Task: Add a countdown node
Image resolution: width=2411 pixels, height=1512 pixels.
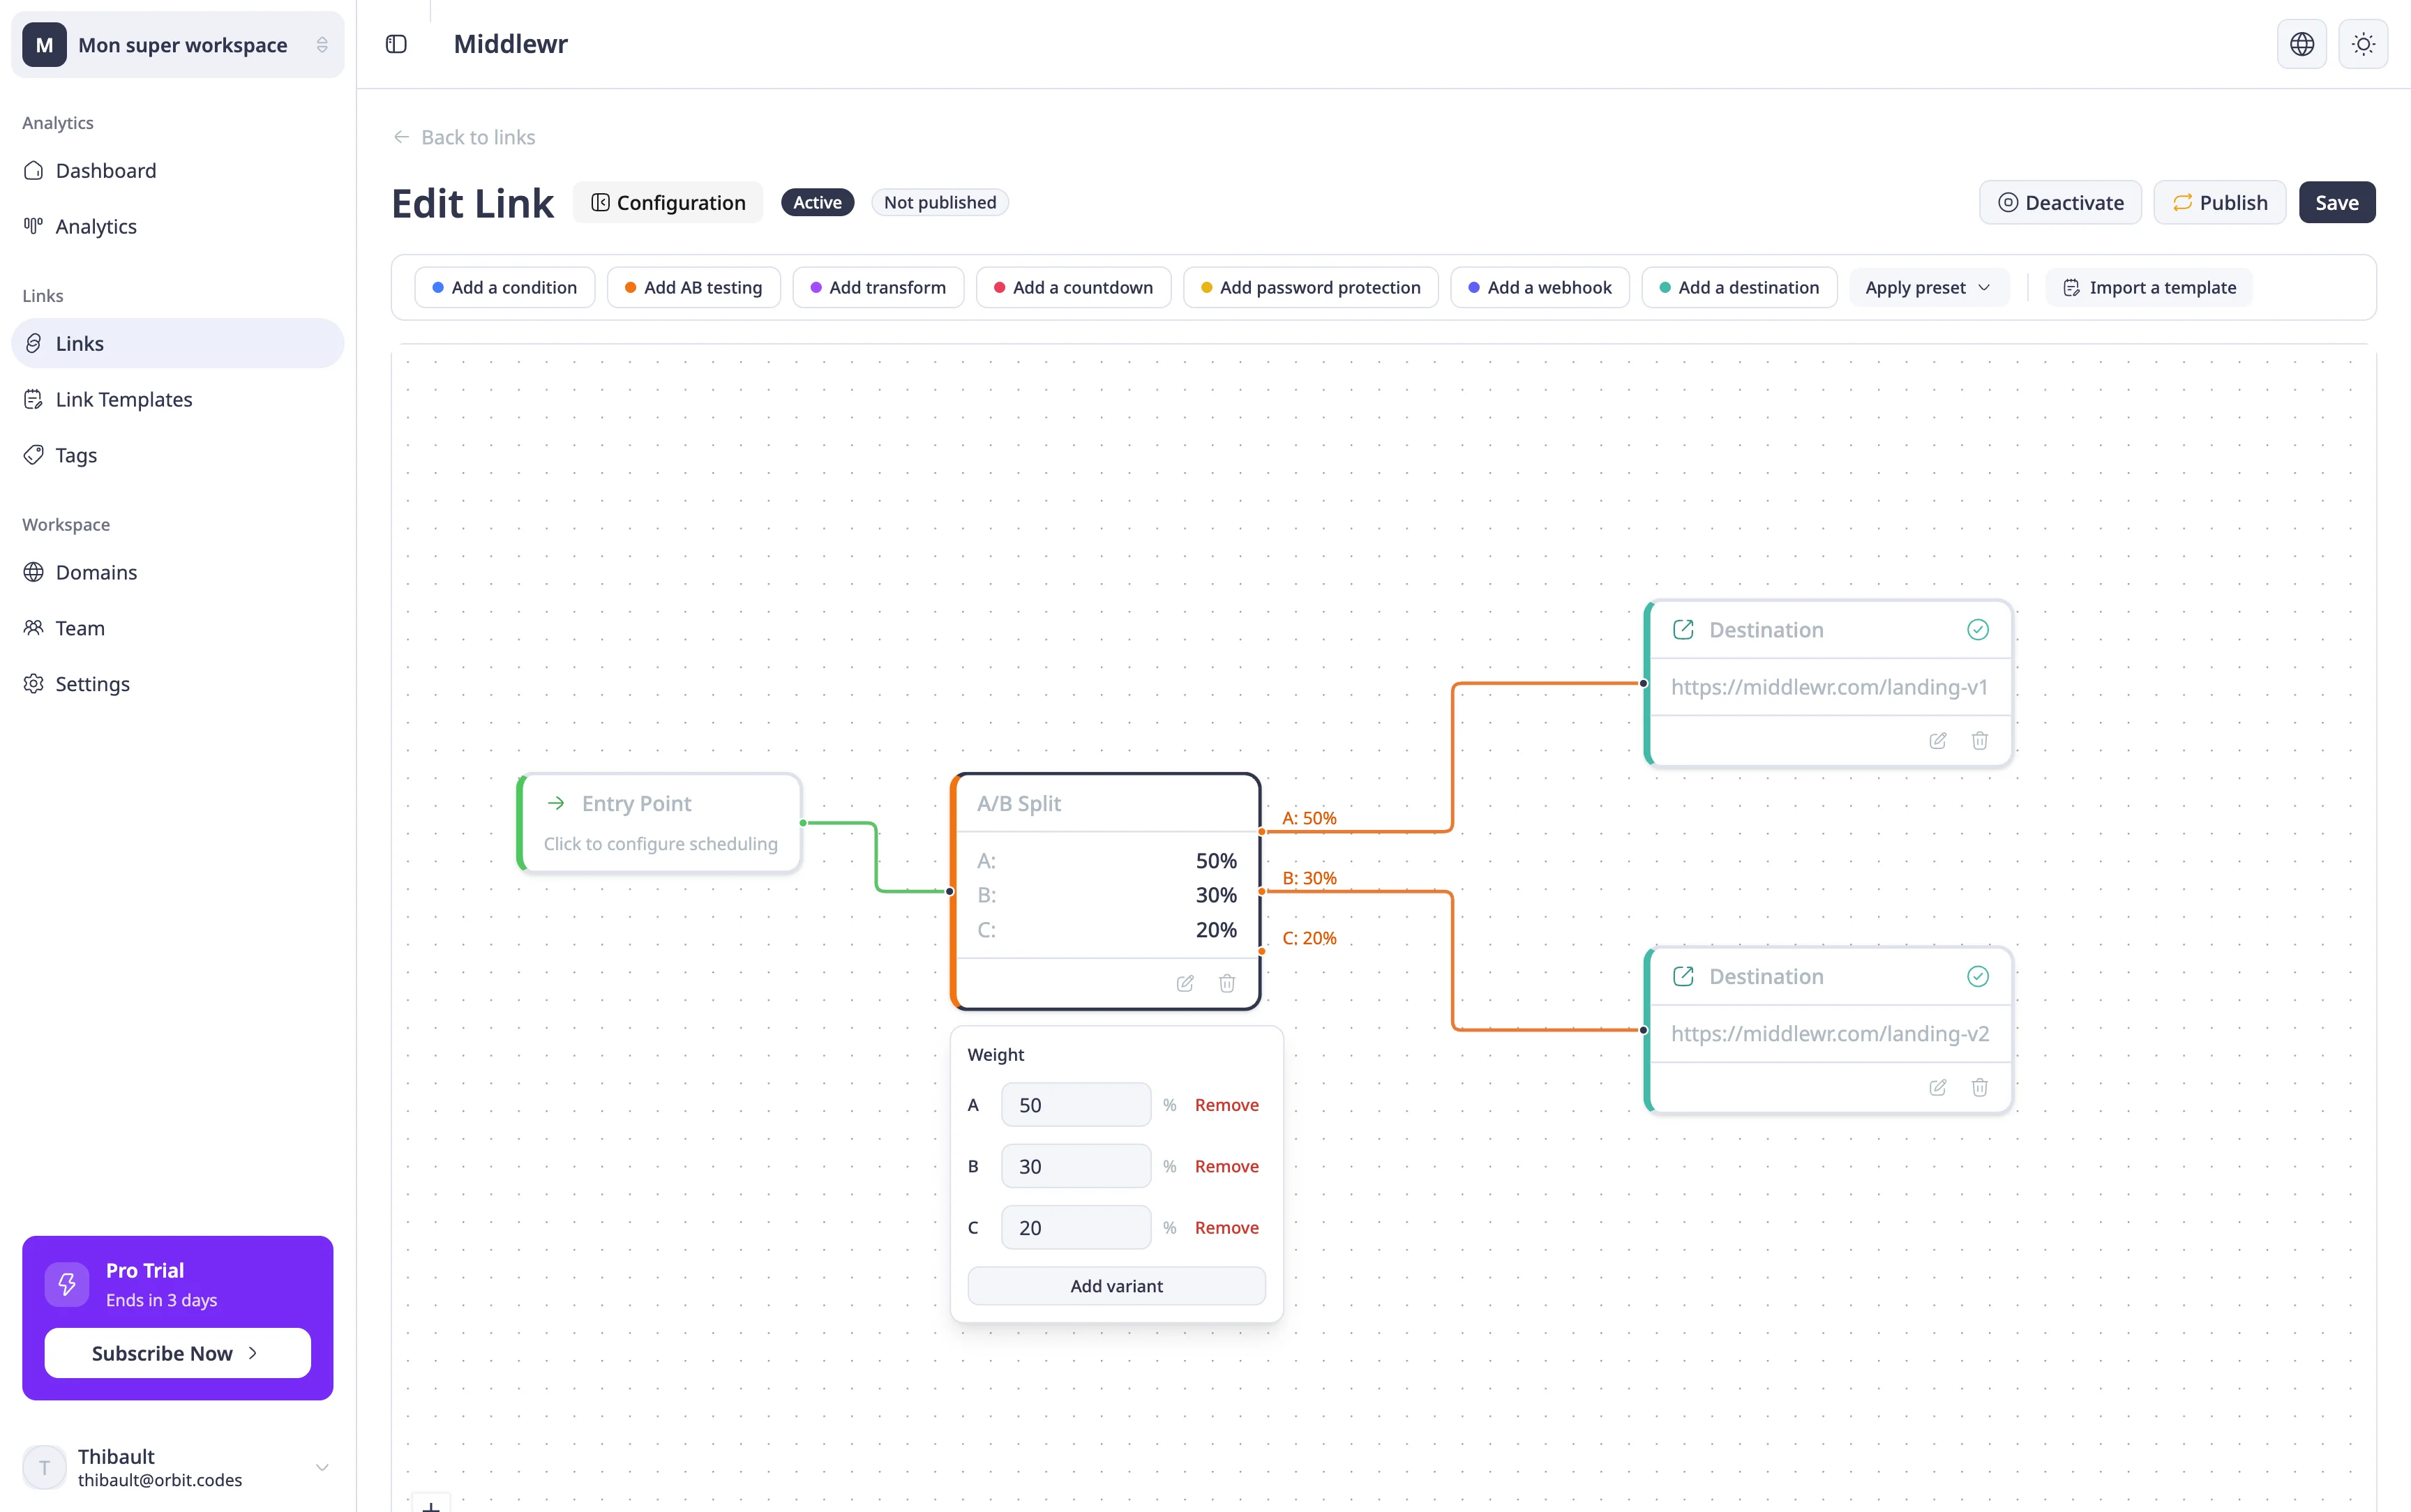Action: 1073,288
